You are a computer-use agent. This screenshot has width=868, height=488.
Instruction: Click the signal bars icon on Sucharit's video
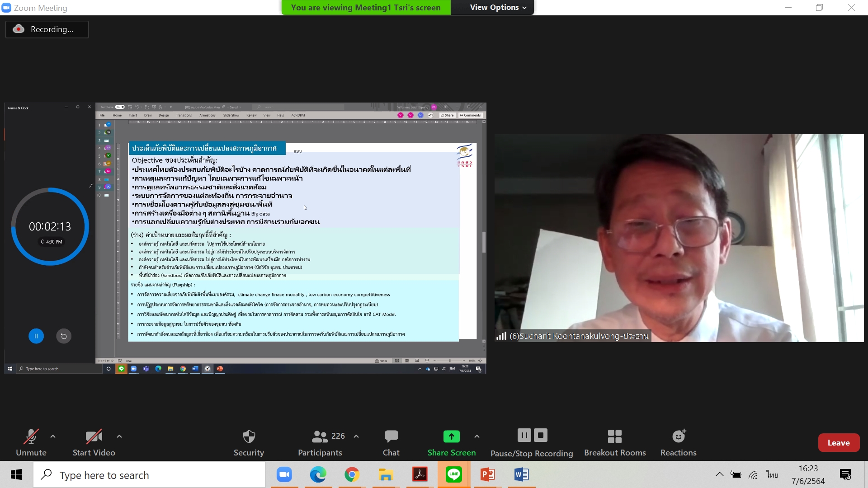click(x=501, y=336)
